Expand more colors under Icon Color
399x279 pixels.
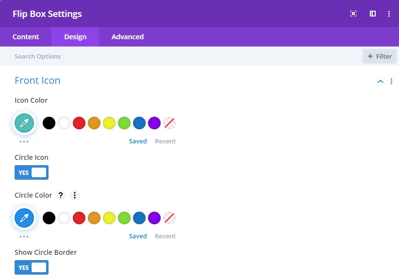(24, 142)
